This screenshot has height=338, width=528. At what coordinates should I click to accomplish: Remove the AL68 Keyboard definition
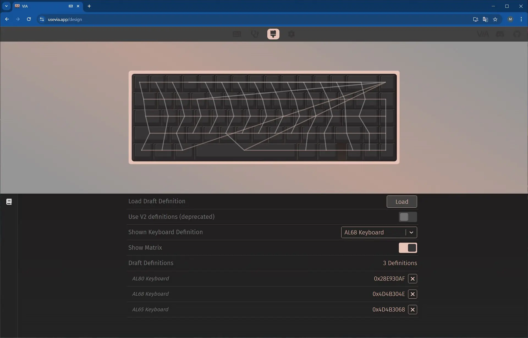pyautogui.click(x=412, y=294)
